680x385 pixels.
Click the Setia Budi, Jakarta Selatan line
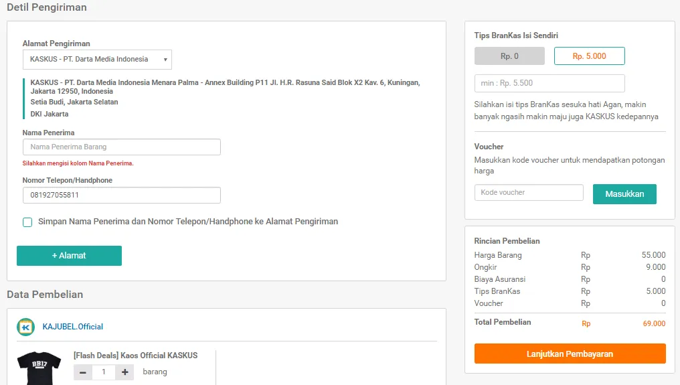click(74, 102)
